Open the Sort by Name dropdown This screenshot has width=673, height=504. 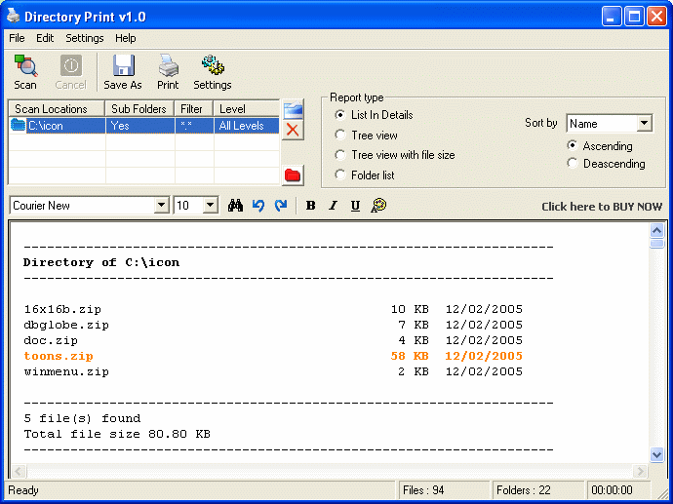[x=644, y=124]
